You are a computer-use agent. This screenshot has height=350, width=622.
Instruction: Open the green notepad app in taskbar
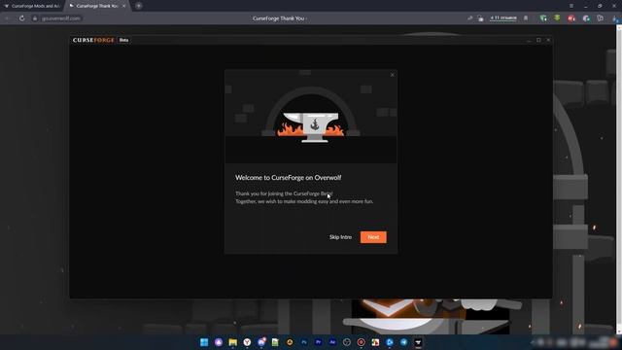point(275,342)
